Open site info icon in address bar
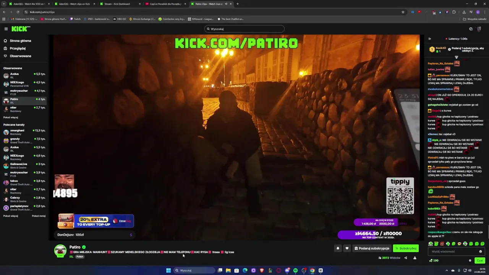This screenshot has height=275, width=489. [x=26, y=12]
